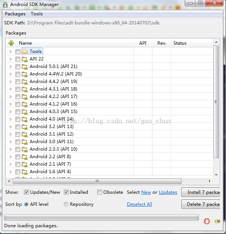Click the Android 4.3.1 (API 18) folder icon
The height and width of the screenshot is (234, 226).
[25, 89]
